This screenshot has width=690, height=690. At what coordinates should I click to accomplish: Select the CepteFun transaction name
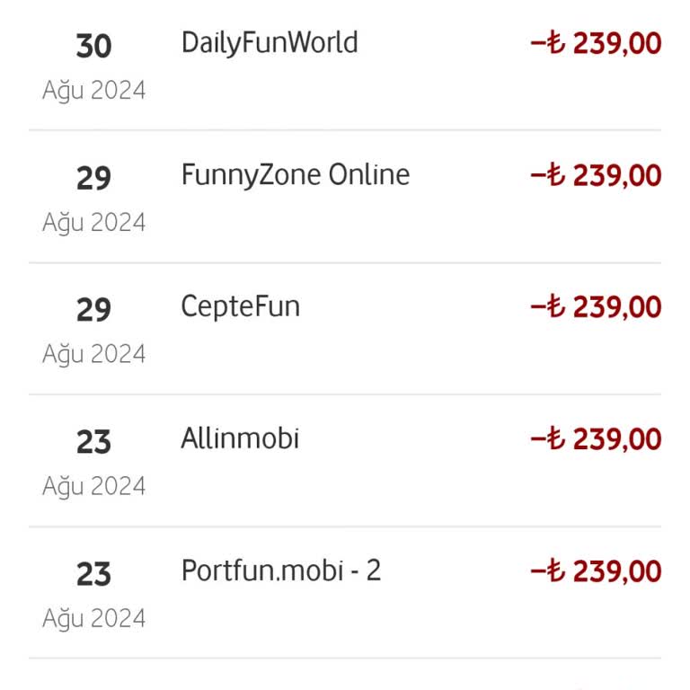(x=240, y=306)
